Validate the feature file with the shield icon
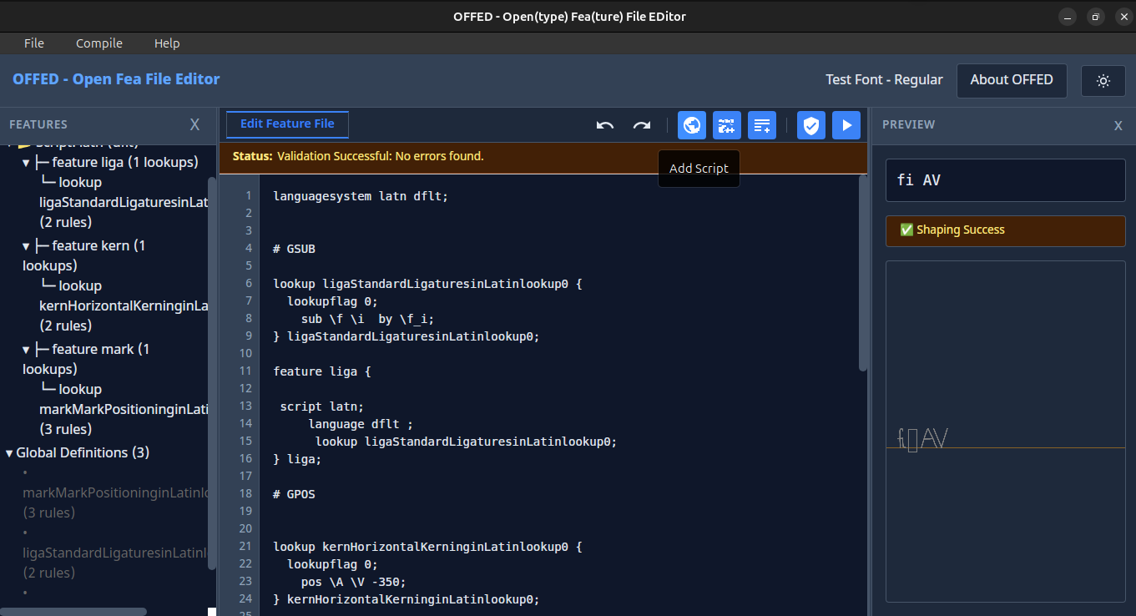 810,125
